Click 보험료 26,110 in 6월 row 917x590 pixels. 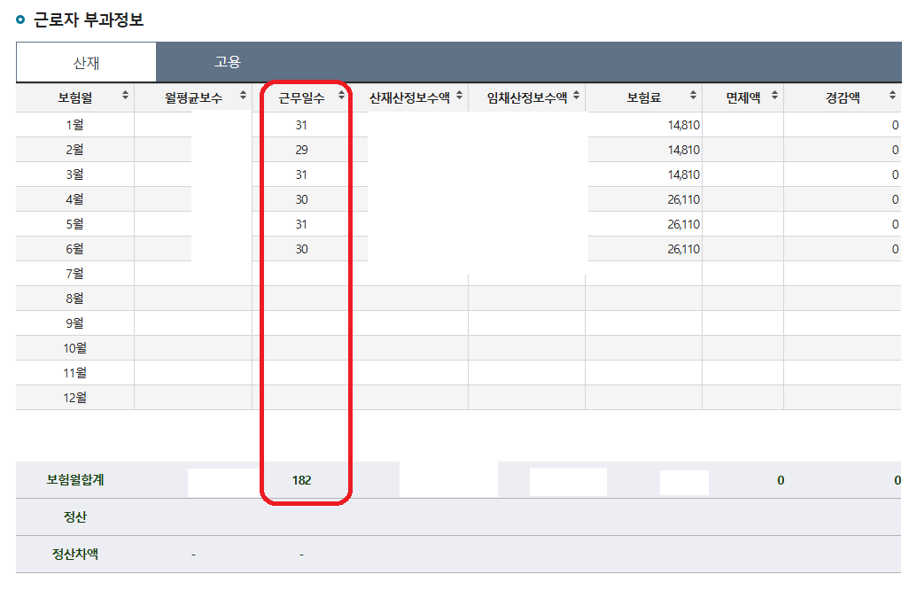(x=684, y=249)
